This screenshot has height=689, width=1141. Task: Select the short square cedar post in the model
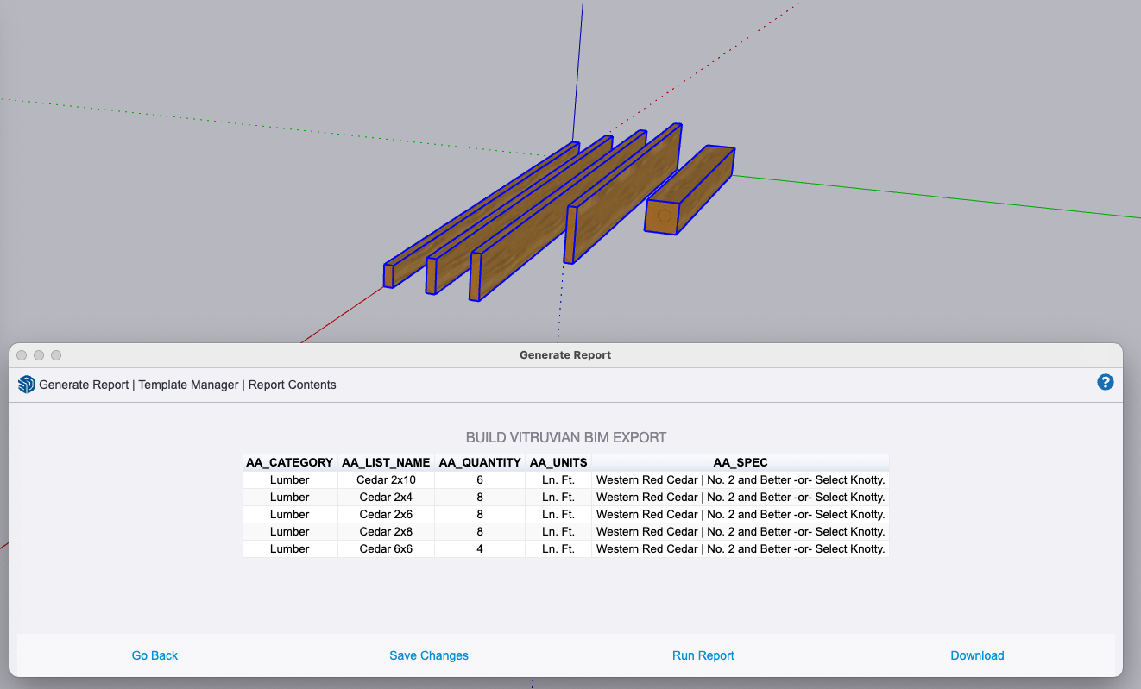click(x=690, y=190)
